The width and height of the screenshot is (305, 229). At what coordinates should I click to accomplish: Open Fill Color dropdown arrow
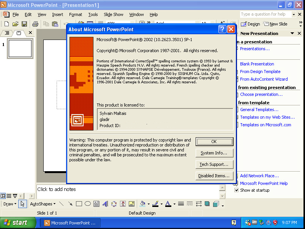pyautogui.click(x=149, y=204)
